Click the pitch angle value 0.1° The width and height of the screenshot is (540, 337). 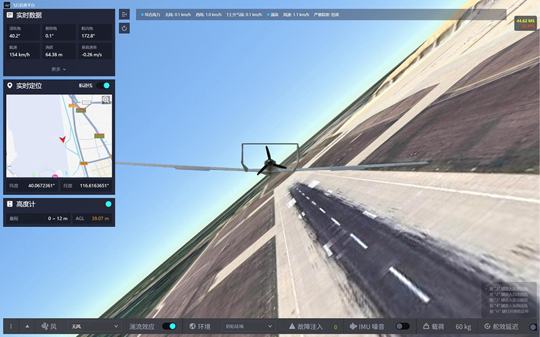(x=49, y=36)
